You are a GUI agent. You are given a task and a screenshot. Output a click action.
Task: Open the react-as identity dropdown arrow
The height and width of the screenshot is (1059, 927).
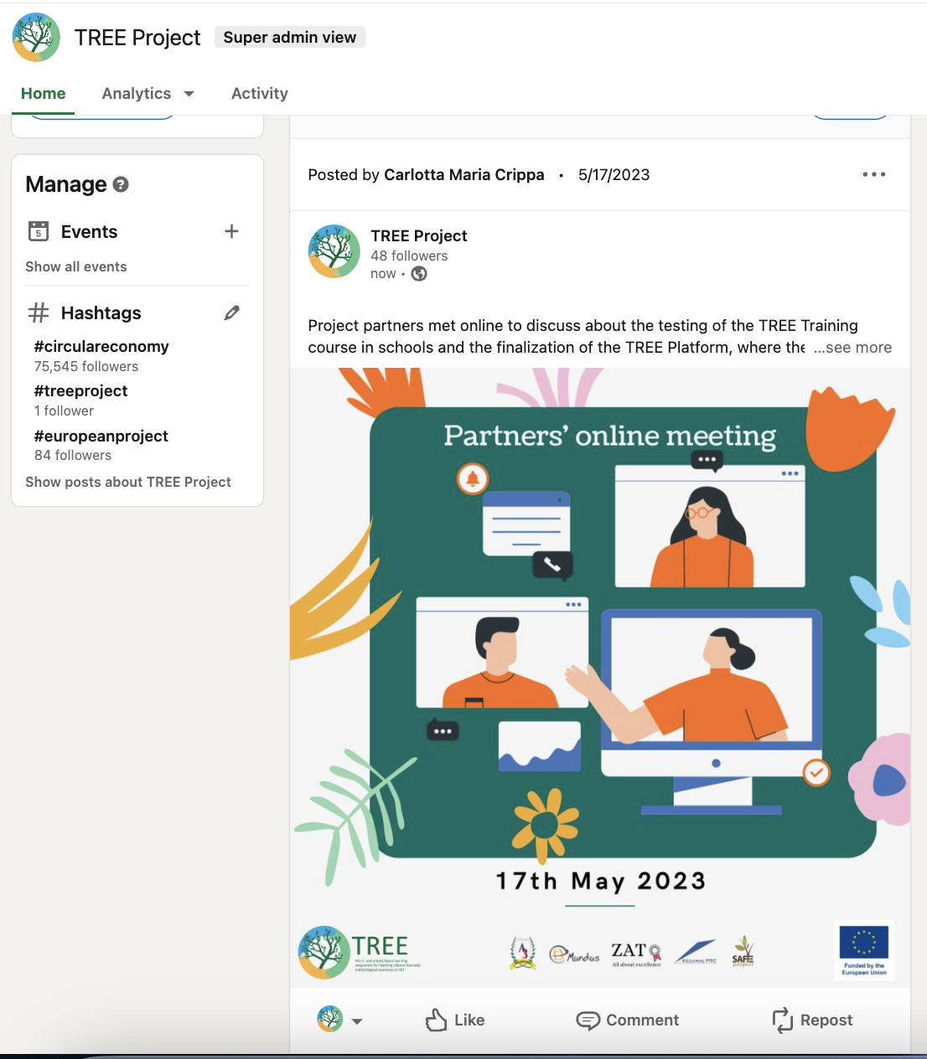point(357,1020)
